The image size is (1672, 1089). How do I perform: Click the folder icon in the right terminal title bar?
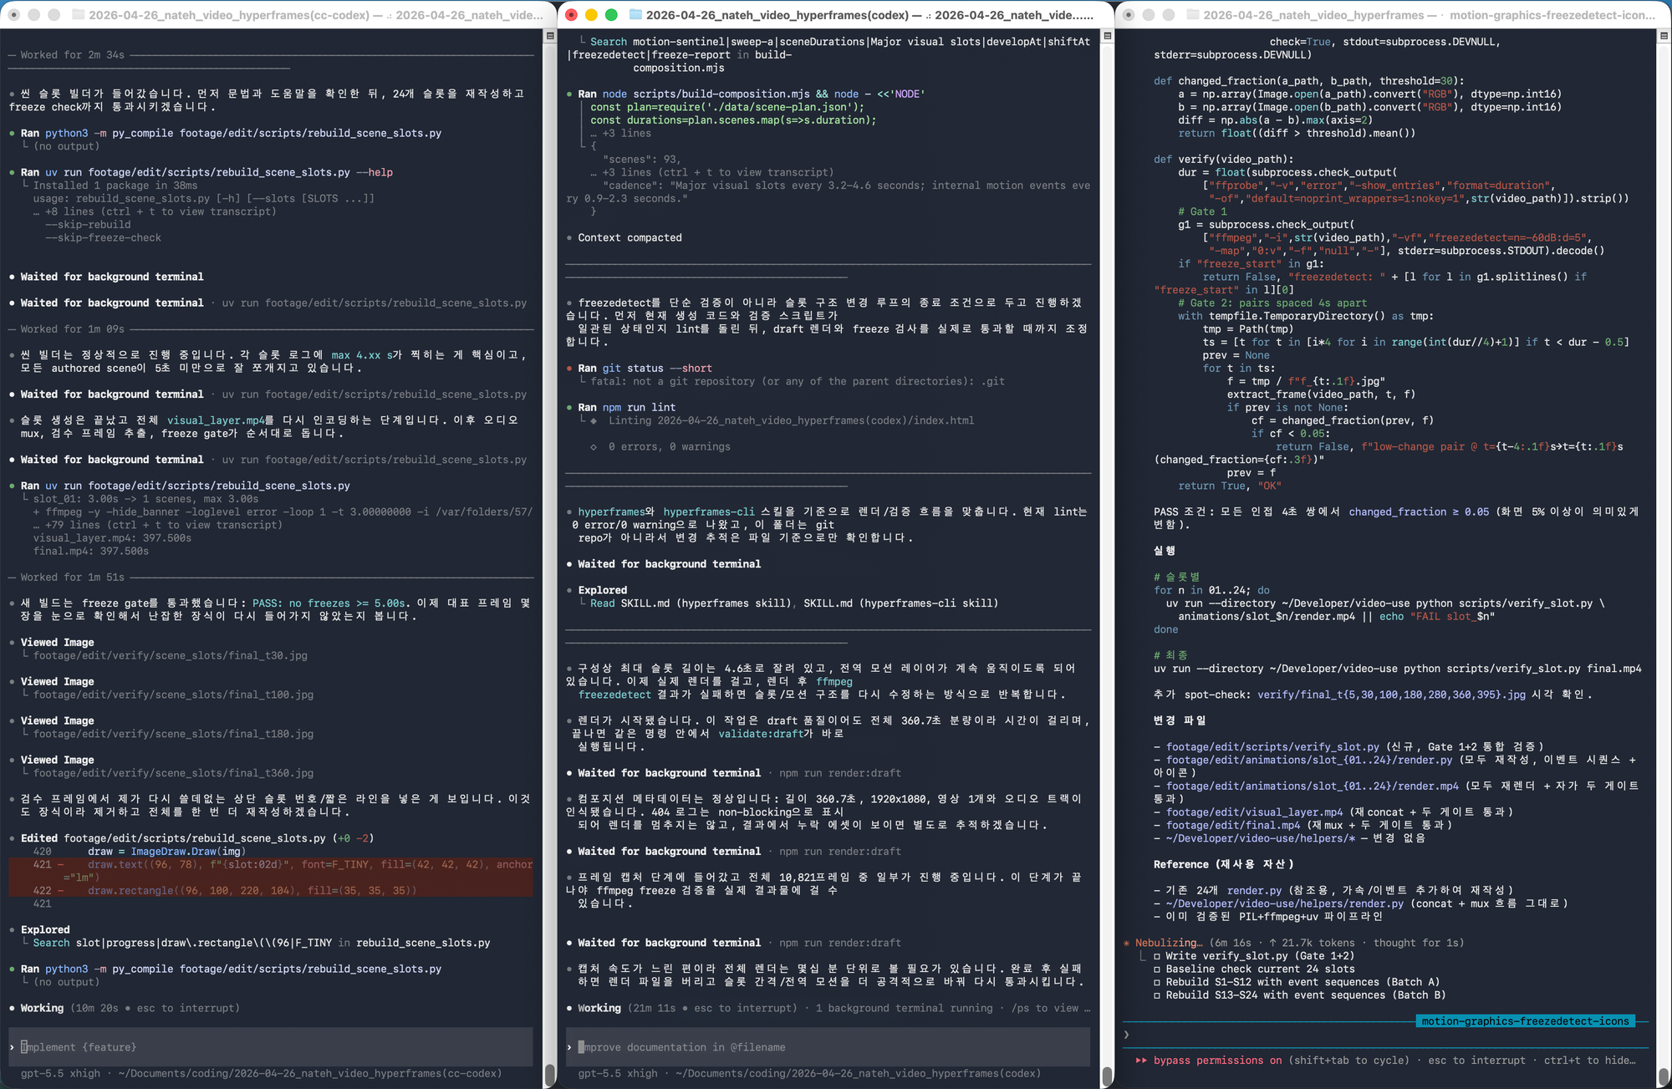[x=1192, y=15]
